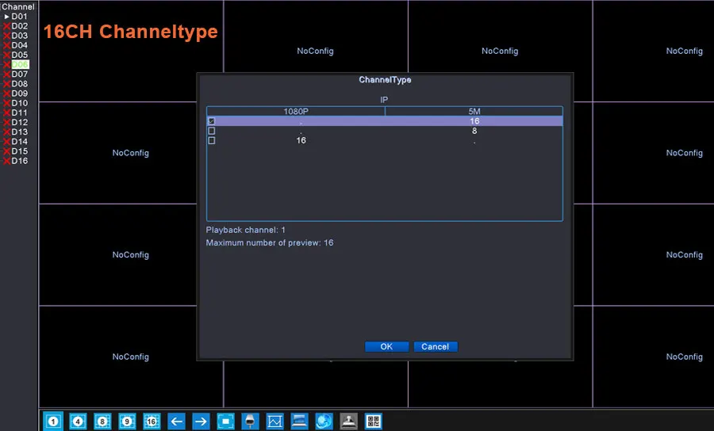Uncheck the 16-channel 5M option checkbox

coord(211,121)
